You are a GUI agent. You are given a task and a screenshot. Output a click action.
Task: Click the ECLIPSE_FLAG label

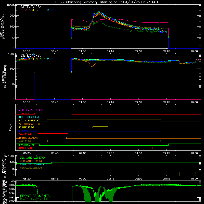pos(28,131)
